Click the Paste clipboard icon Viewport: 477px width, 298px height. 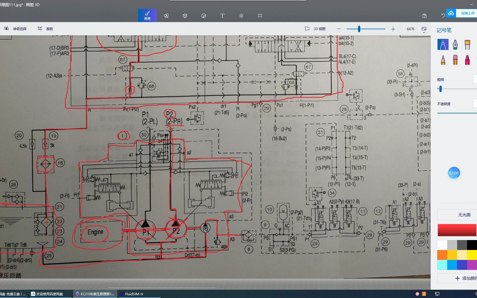click(x=425, y=16)
